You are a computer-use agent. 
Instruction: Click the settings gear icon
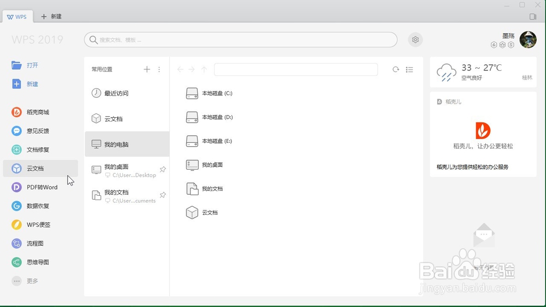[416, 40]
